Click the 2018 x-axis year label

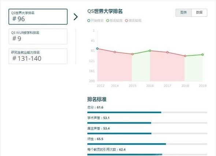coord(185,86)
